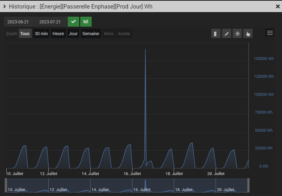Click the tracking crosshair icon
This screenshot has width=282, height=196.
(x=237, y=34)
